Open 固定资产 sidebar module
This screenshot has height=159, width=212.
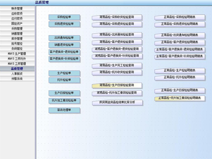coord(17,23)
